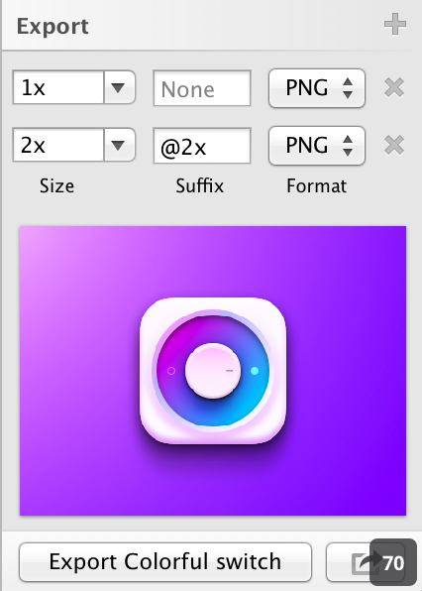Click the 2x size text field

[x=58, y=145]
